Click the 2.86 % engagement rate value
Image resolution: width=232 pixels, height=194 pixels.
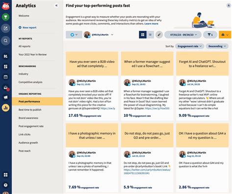tap(185, 187)
